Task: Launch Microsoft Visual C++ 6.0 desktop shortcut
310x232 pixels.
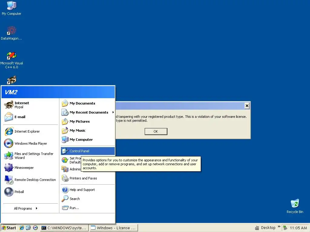Action: click(12, 60)
